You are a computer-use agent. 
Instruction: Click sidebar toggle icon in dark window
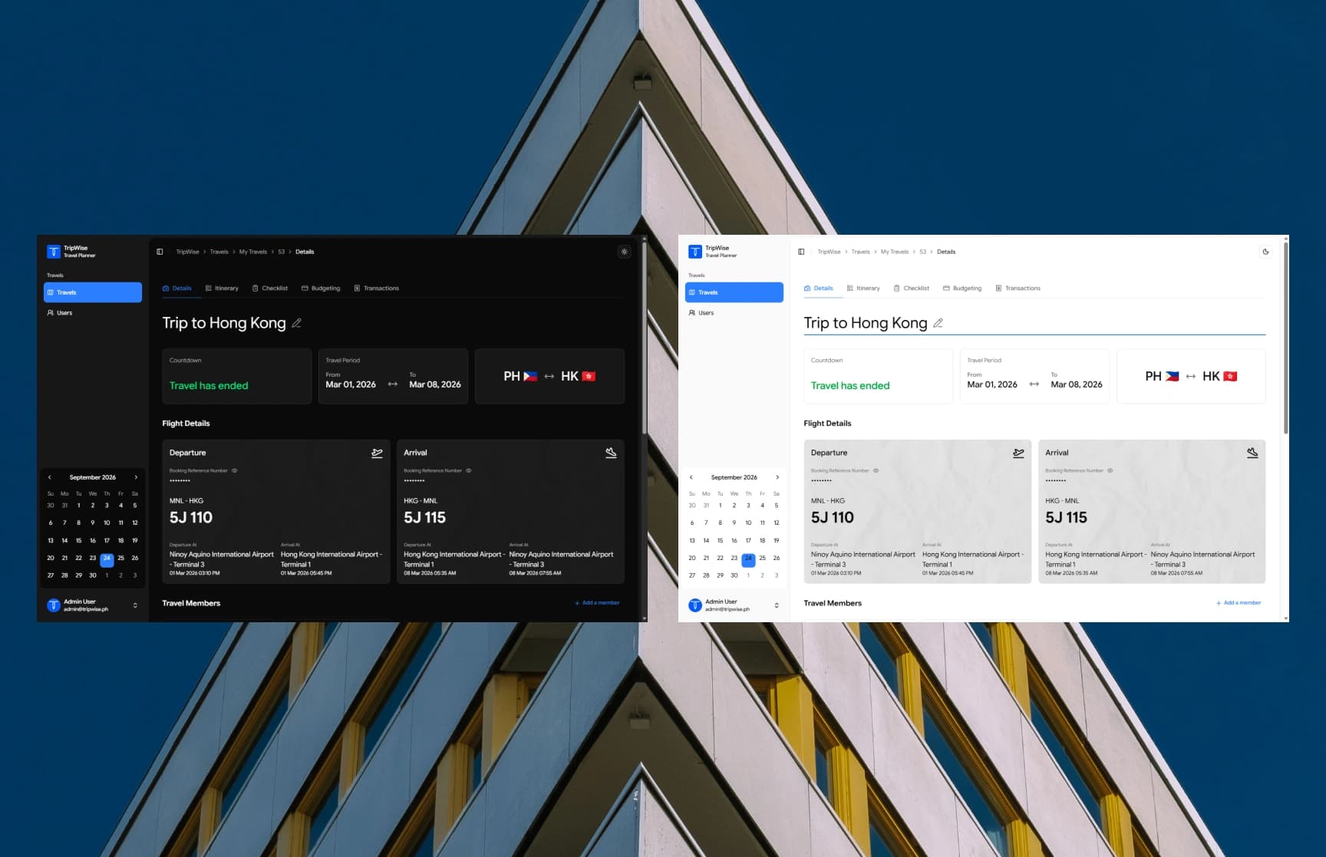pyautogui.click(x=160, y=252)
